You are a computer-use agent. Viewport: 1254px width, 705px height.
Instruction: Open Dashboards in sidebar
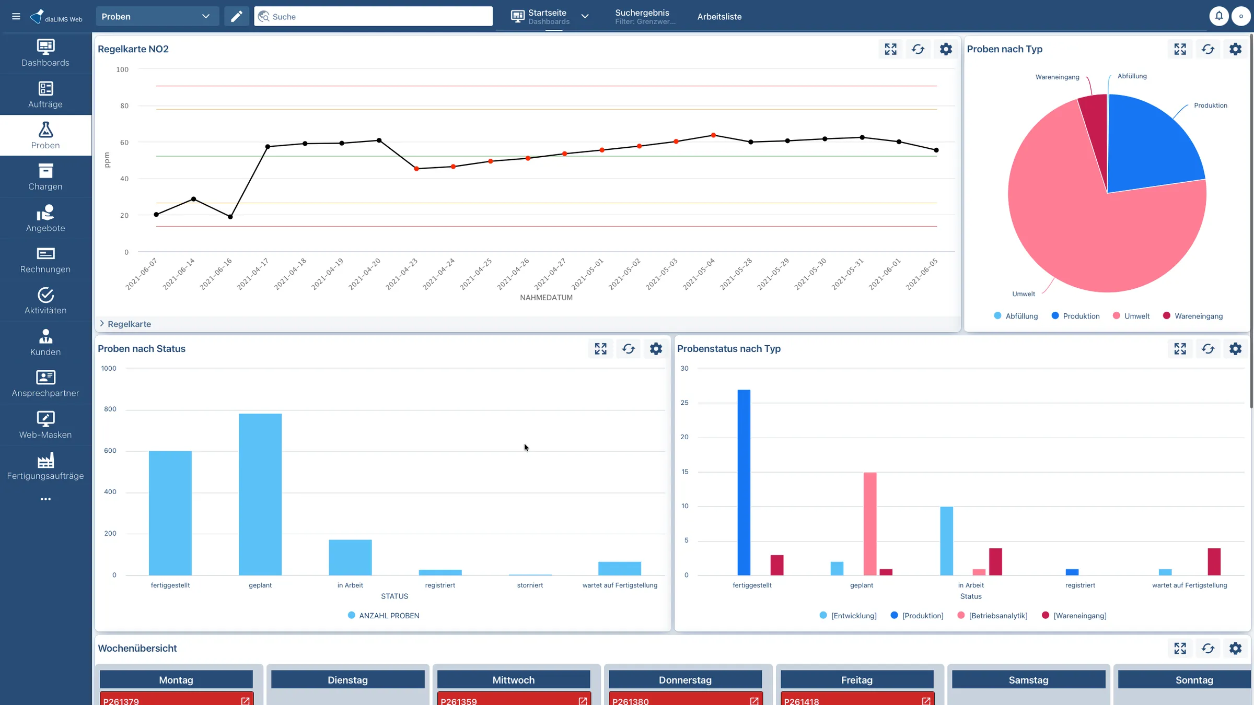[45, 53]
